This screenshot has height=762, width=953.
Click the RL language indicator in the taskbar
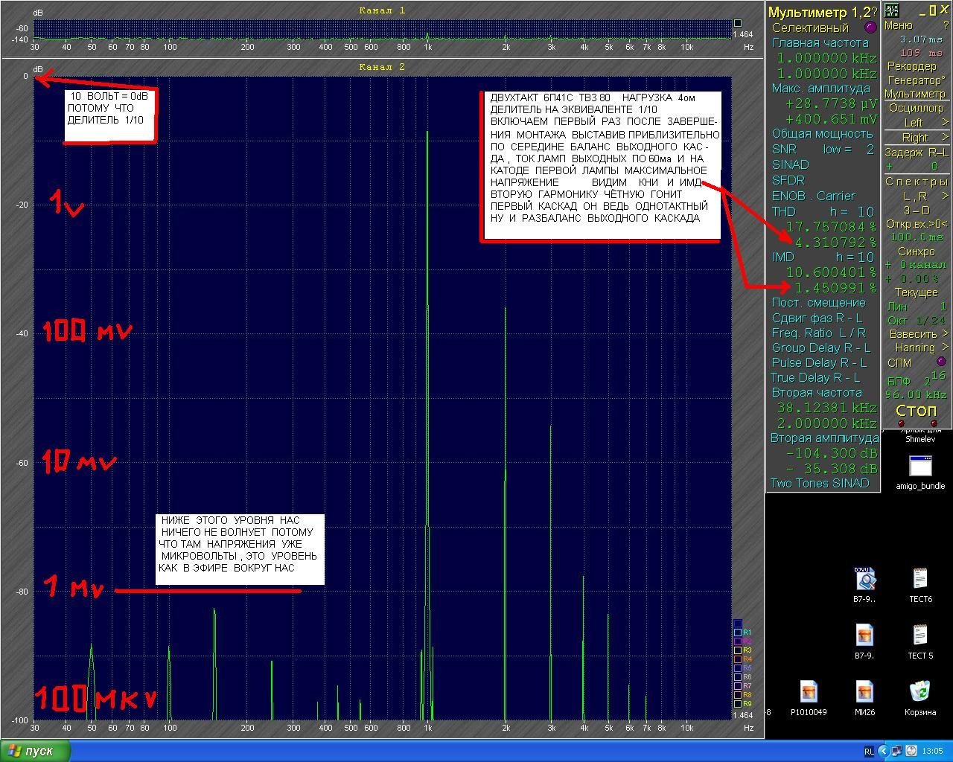point(869,752)
